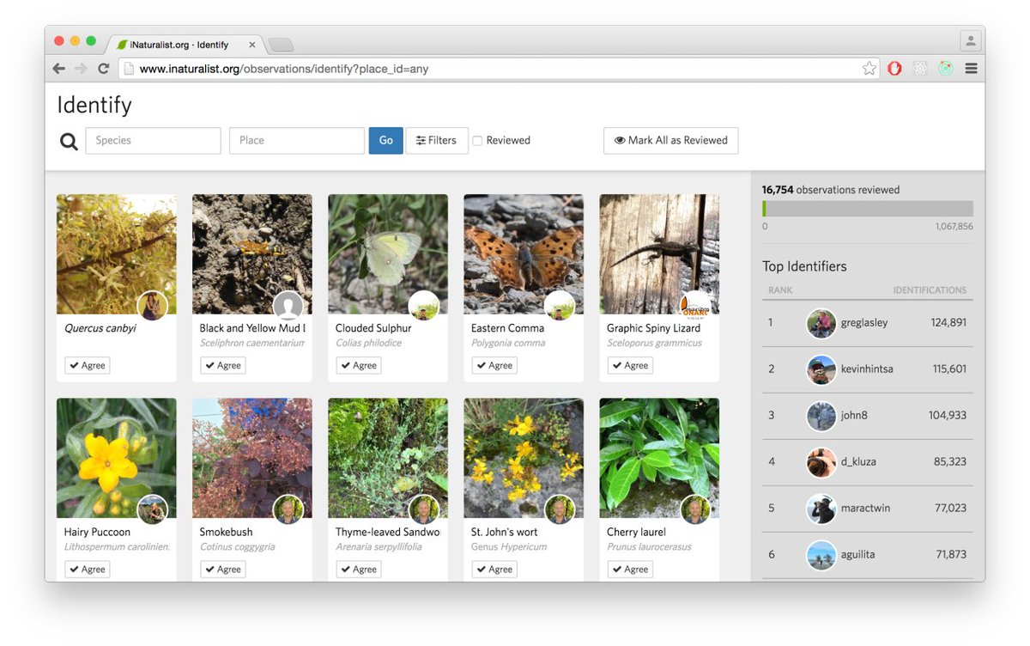
Task: Click the observations reviewed progress bar
Action: (867, 209)
